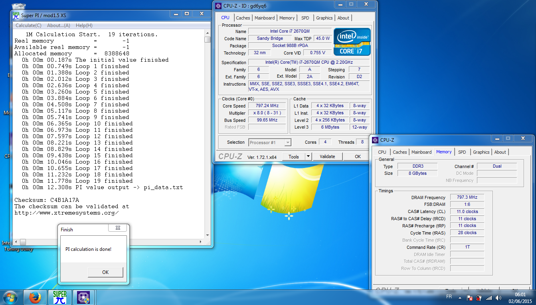Click the memory Type value DDR3
The height and width of the screenshot is (305, 536).
coord(417,166)
